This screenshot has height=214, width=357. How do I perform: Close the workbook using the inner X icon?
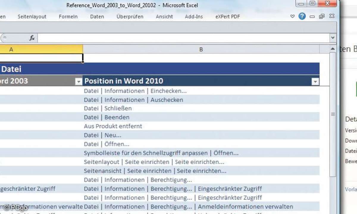click(x=332, y=17)
